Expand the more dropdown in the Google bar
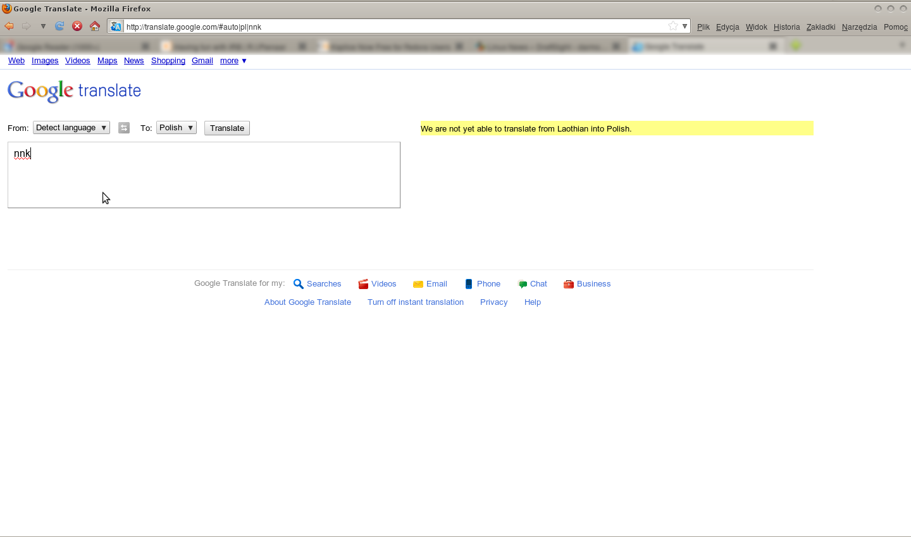Screen dimensions: 911x537 pos(233,61)
